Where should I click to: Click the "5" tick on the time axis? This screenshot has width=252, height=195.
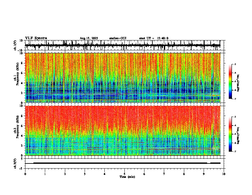[124, 174]
